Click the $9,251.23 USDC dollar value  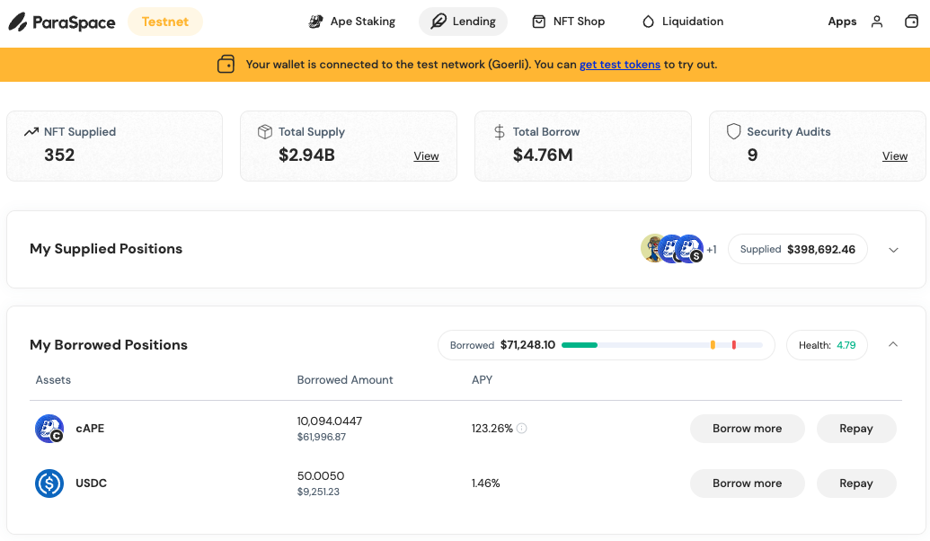(x=318, y=492)
